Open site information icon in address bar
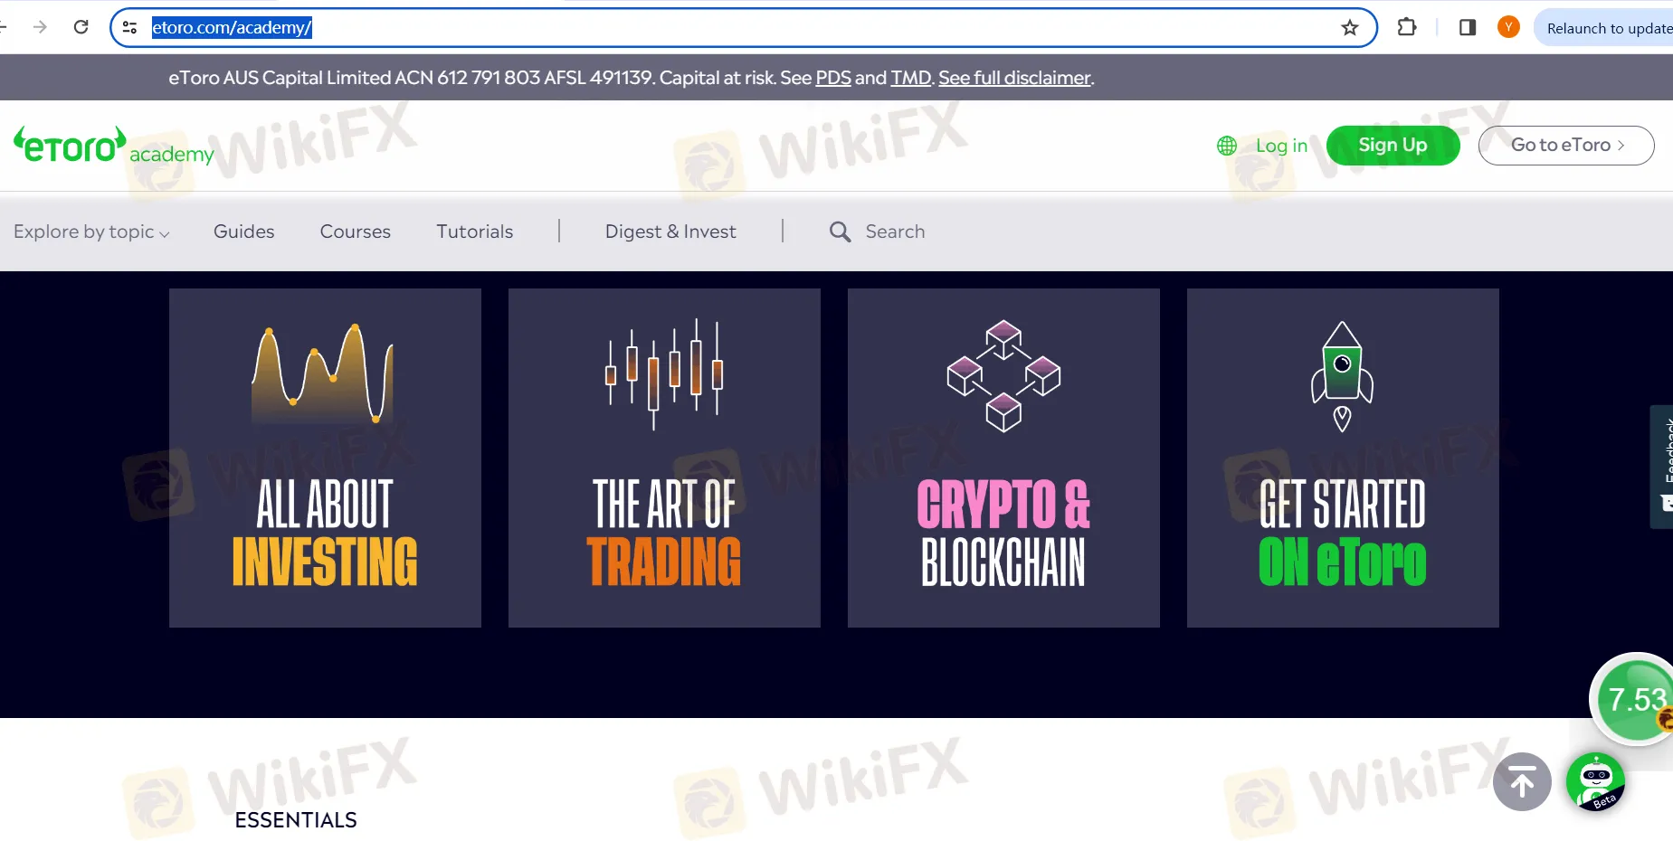The width and height of the screenshot is (1673, 841). [130, 27]
